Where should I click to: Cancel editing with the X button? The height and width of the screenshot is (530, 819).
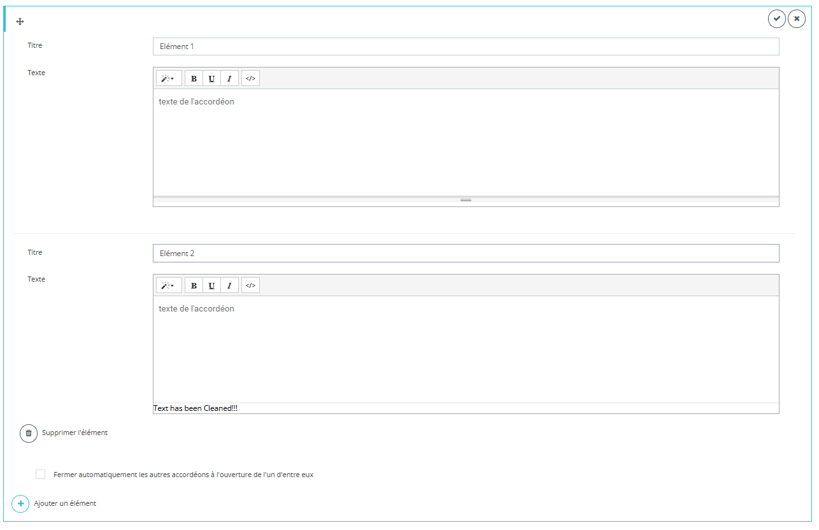(x=797, y=19)
